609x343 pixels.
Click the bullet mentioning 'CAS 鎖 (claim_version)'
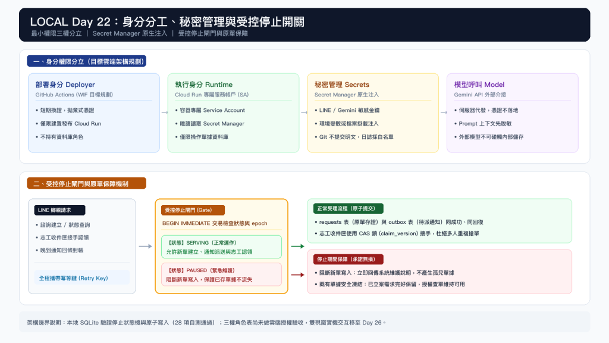coord(399,233)
